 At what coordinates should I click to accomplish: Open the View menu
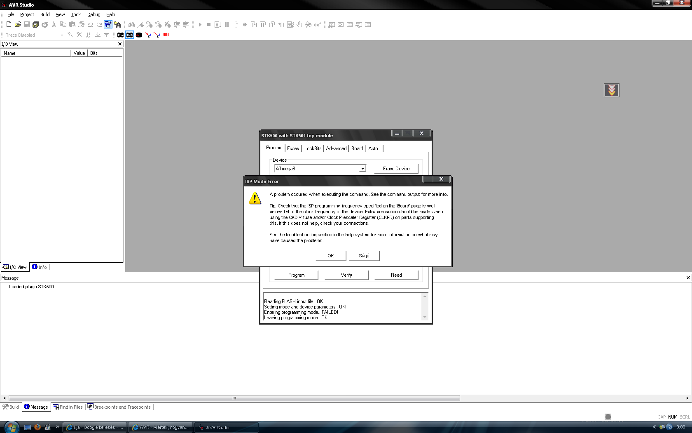[x=60, y=14]
